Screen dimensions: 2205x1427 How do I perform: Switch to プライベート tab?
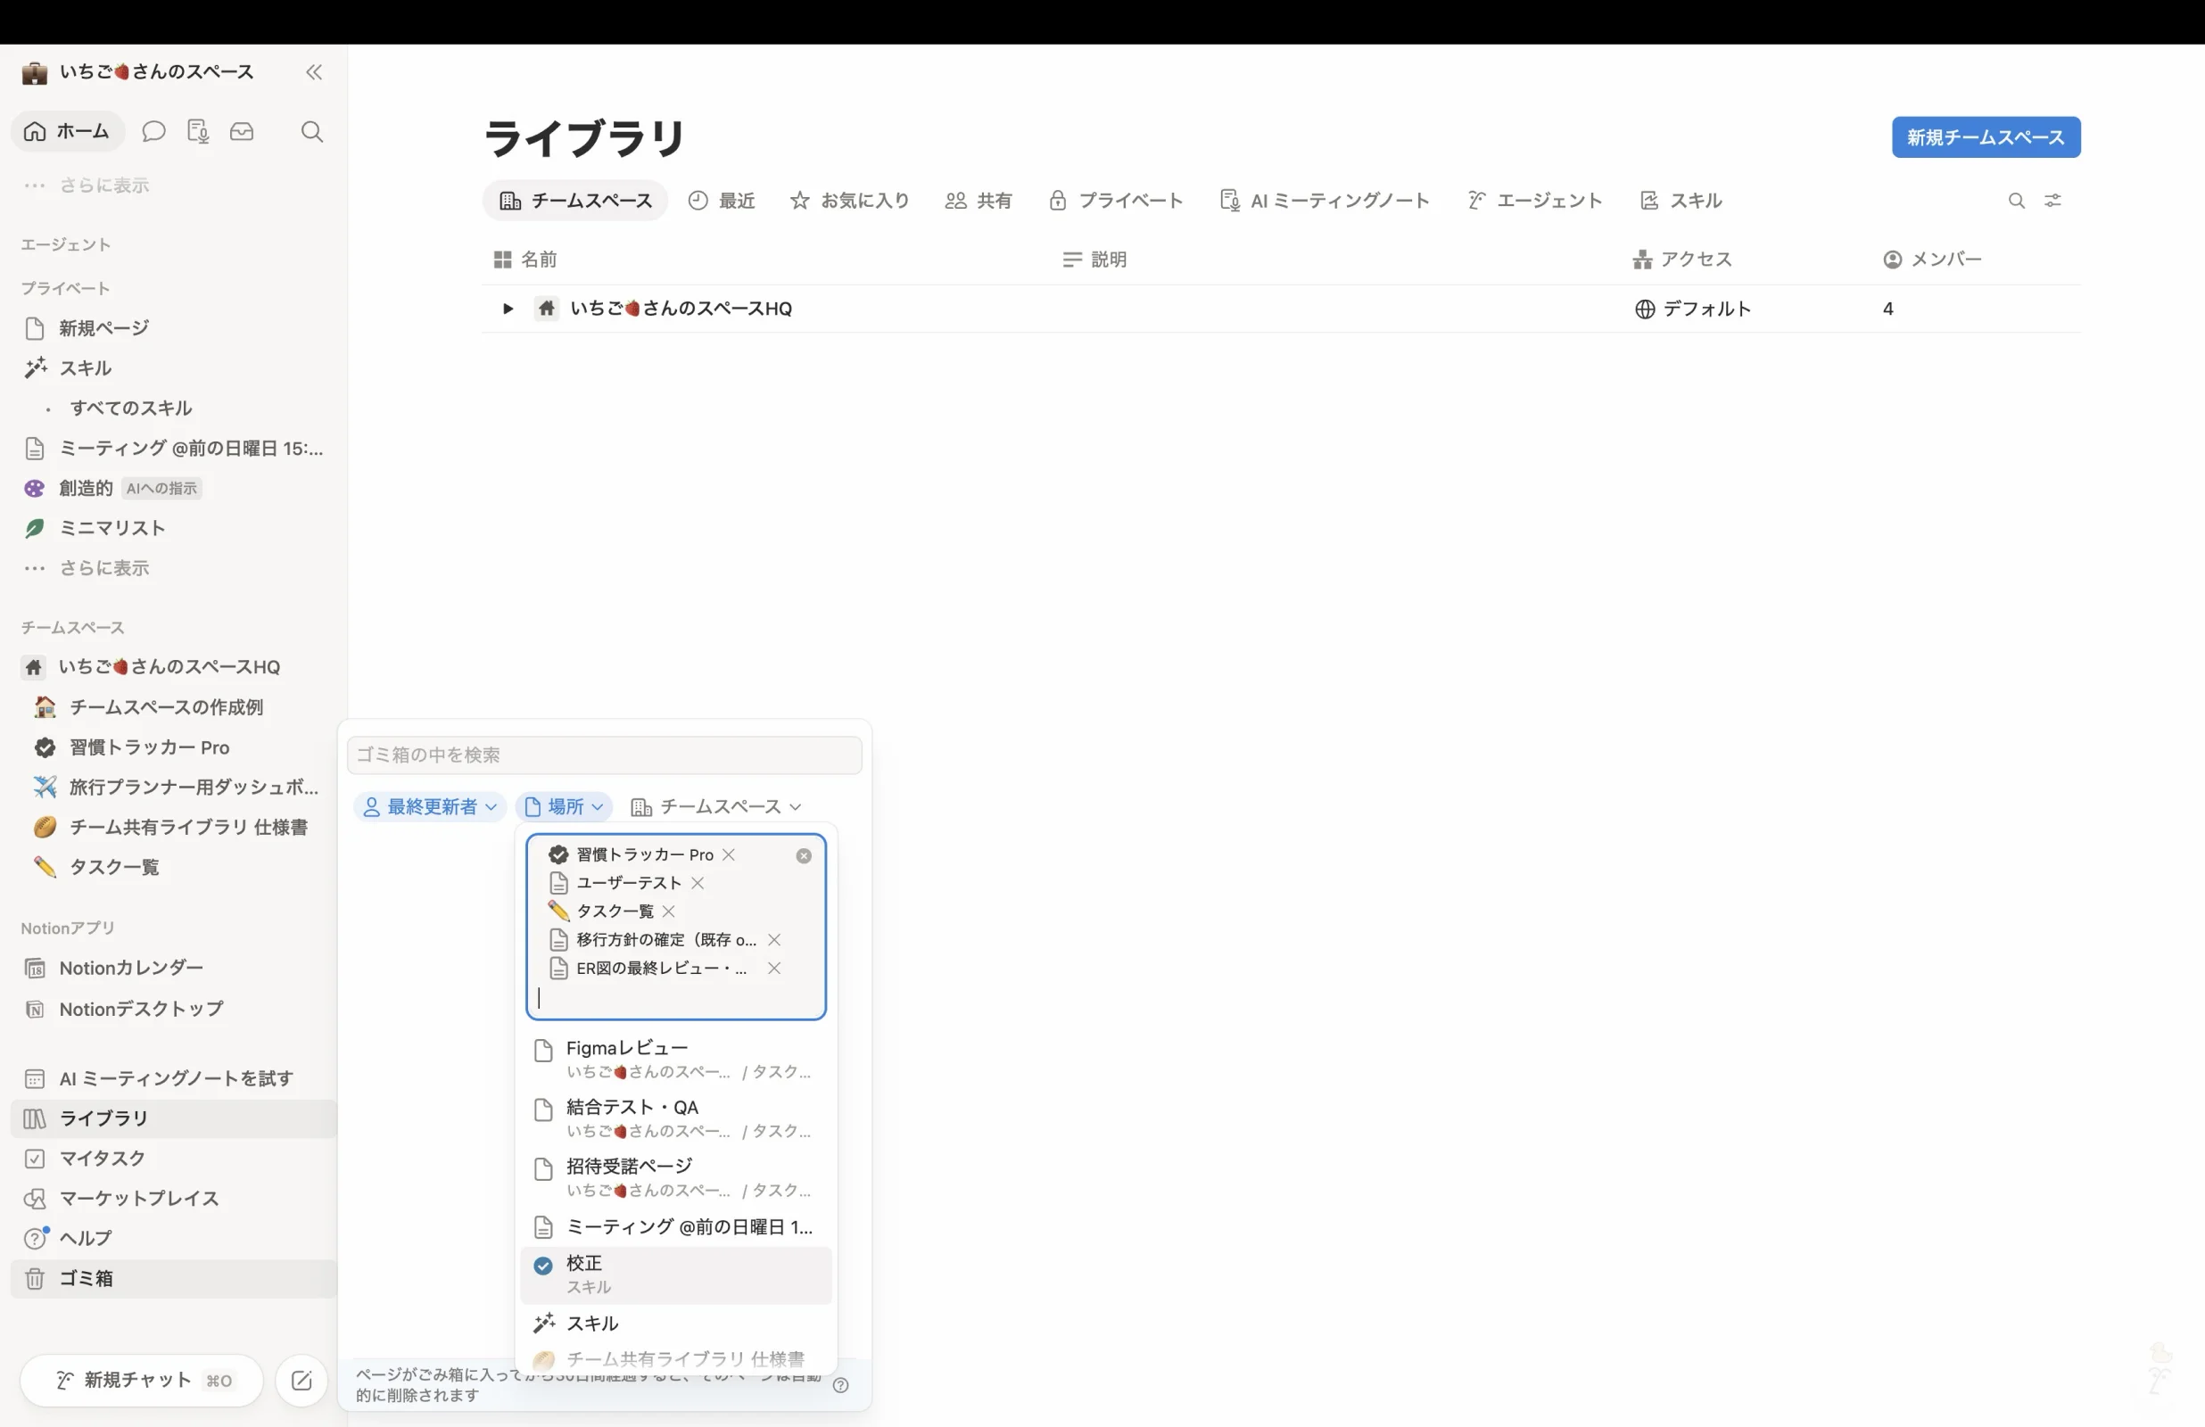pos(1116,201)
